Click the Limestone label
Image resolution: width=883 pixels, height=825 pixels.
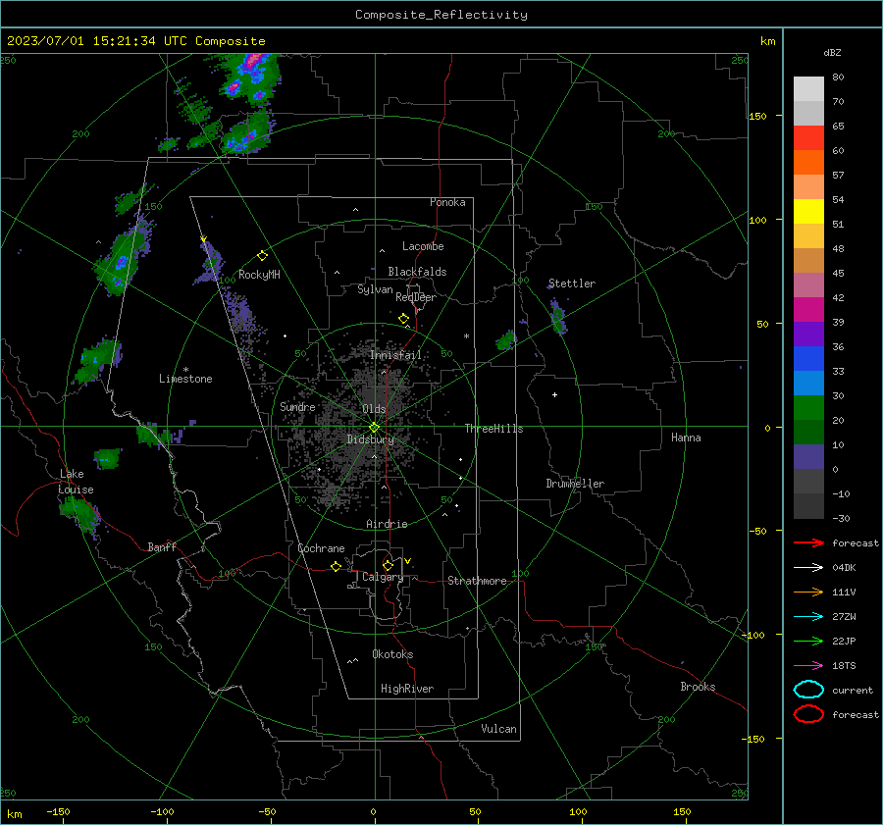click(185, 379)
